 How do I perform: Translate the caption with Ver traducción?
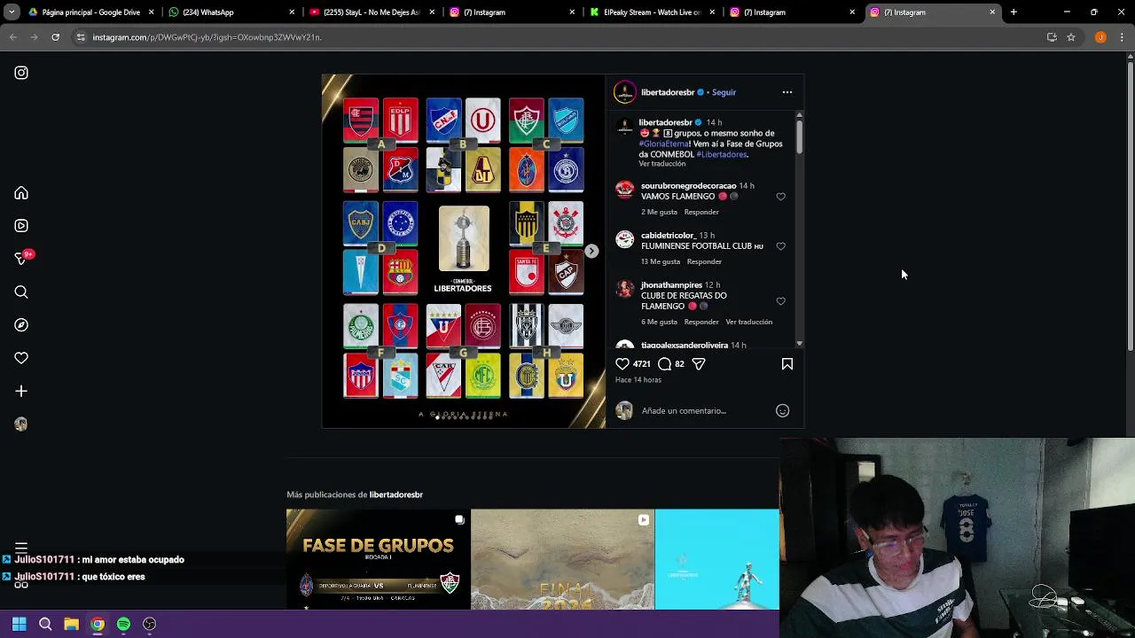(x=661, y=164)
